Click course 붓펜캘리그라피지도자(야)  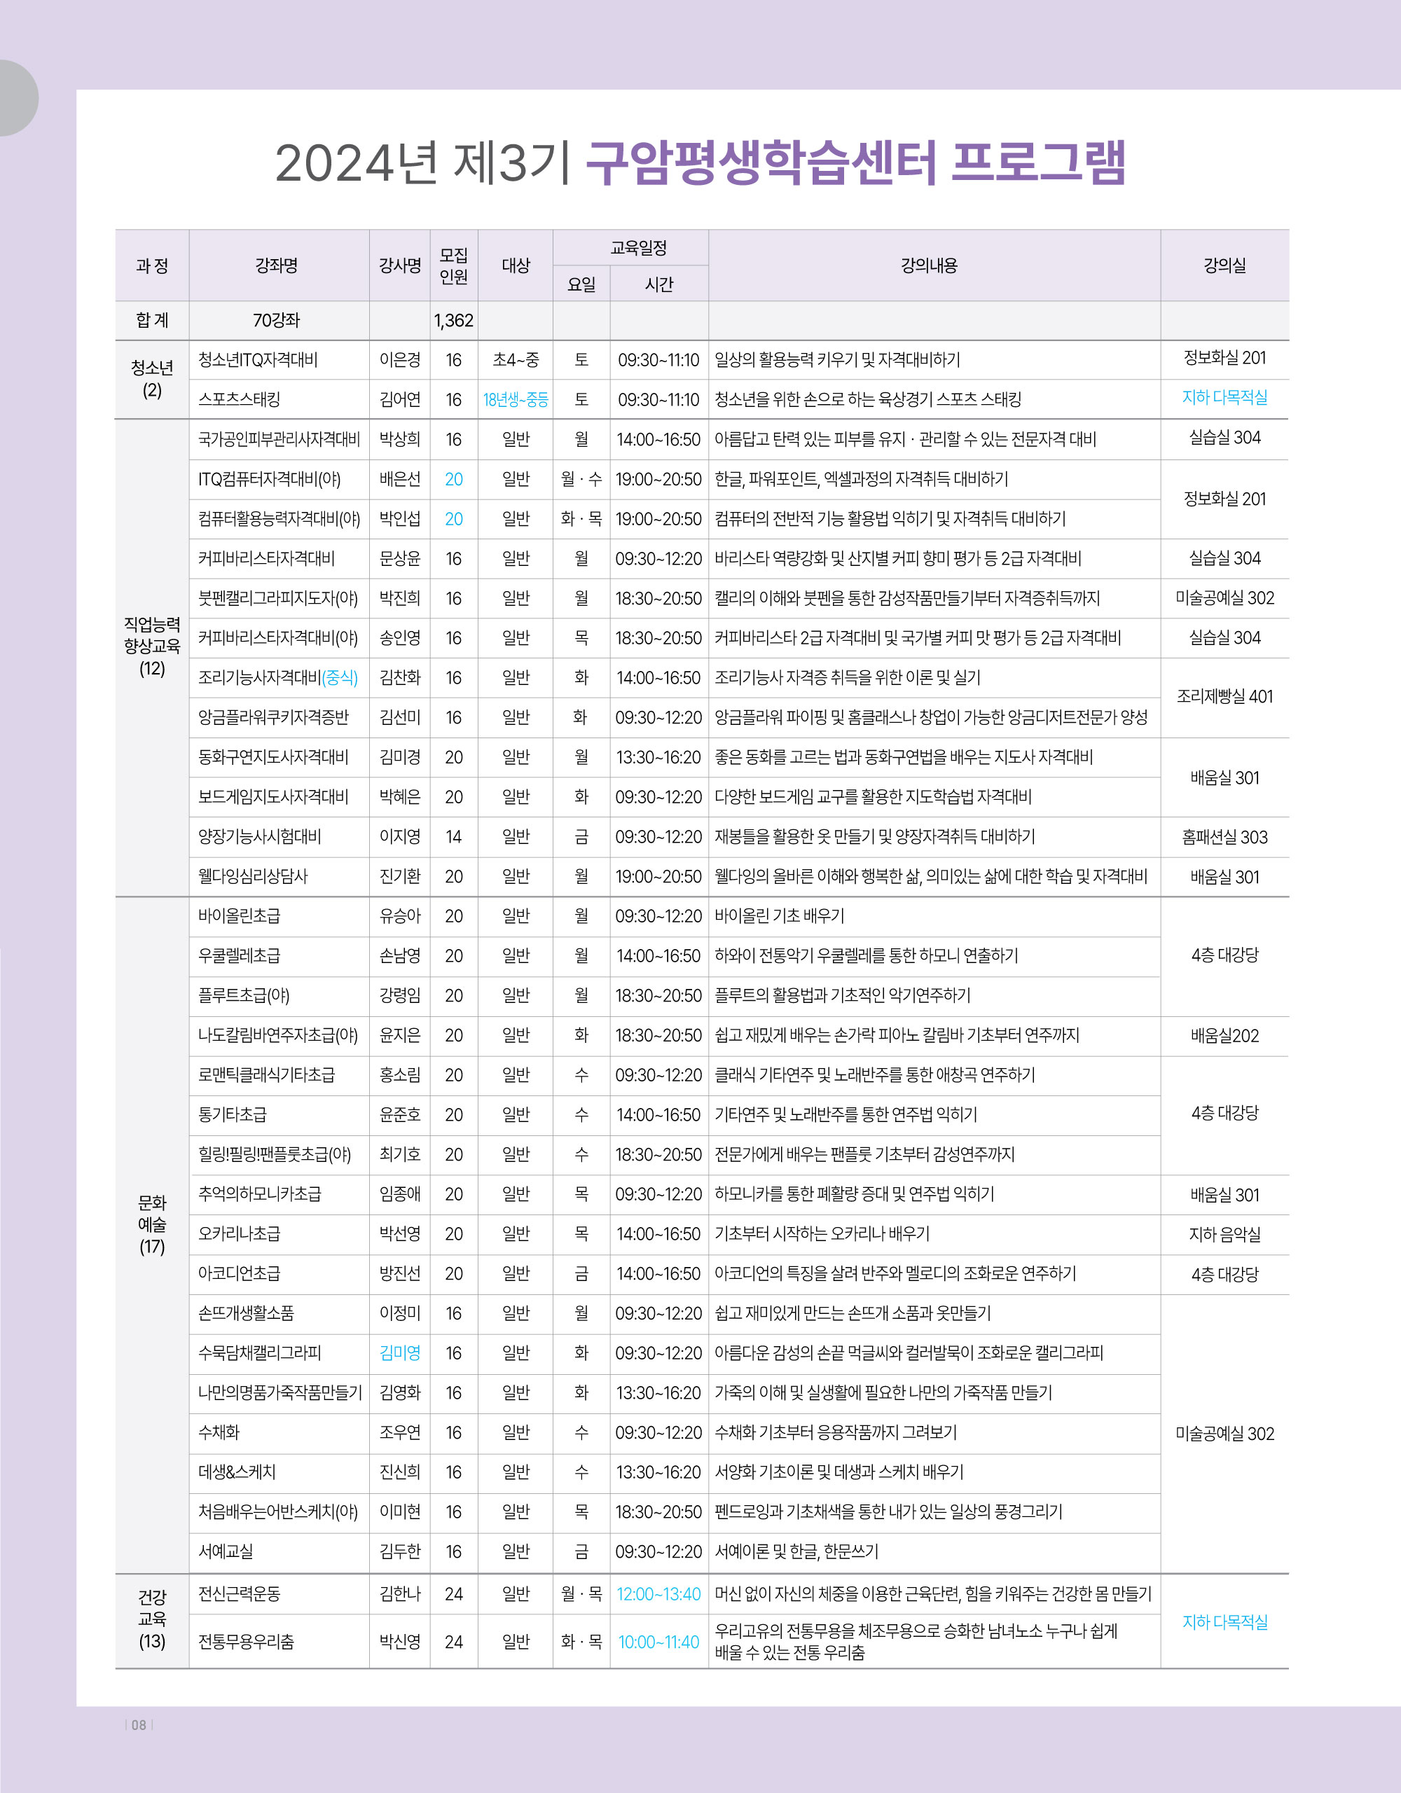point(278,599)
